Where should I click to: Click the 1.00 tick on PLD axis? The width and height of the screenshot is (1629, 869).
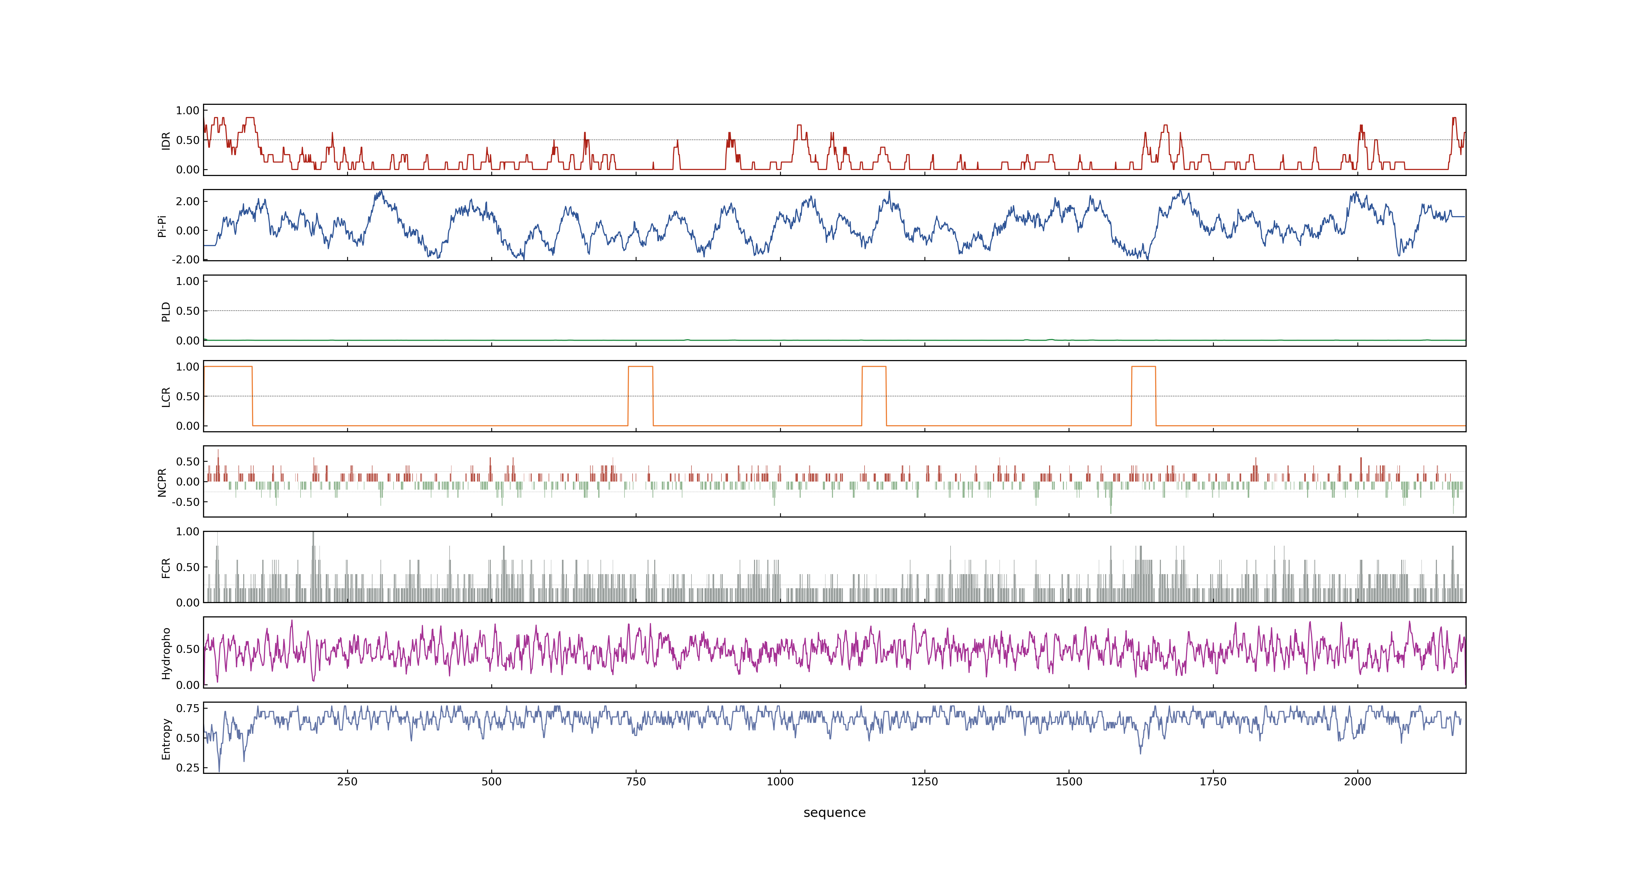tap(188, 281)
